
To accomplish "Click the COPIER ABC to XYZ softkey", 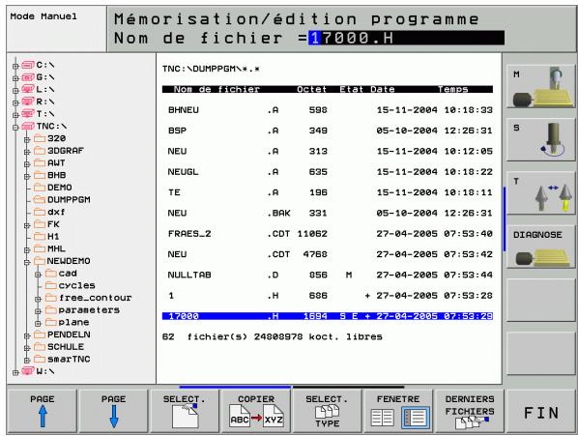I will pyautogui.click(x=256, y=411).
